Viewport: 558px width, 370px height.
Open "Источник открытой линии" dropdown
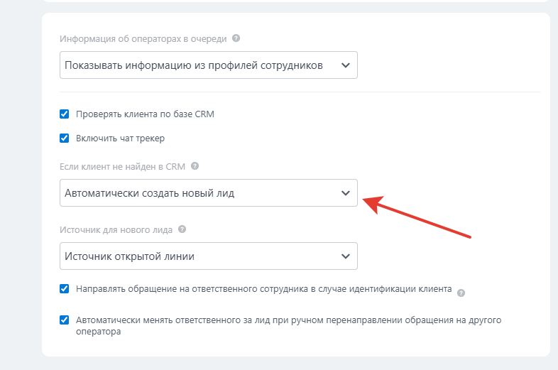[x=209, y=256]
